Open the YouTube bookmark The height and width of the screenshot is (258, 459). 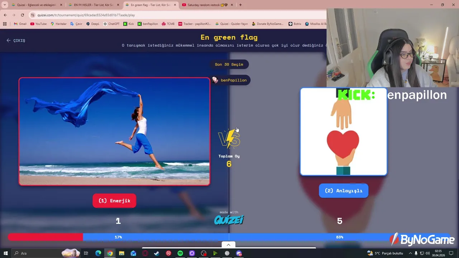(x=38, y=24)
